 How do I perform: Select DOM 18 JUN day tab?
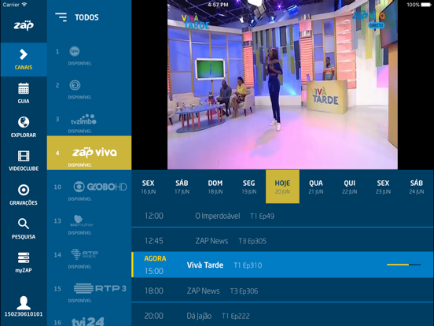pos(215,187)
